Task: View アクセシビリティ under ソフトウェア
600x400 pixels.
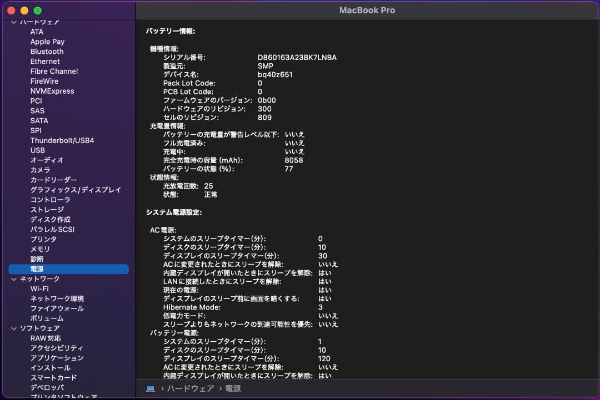Action: point(56,348)
